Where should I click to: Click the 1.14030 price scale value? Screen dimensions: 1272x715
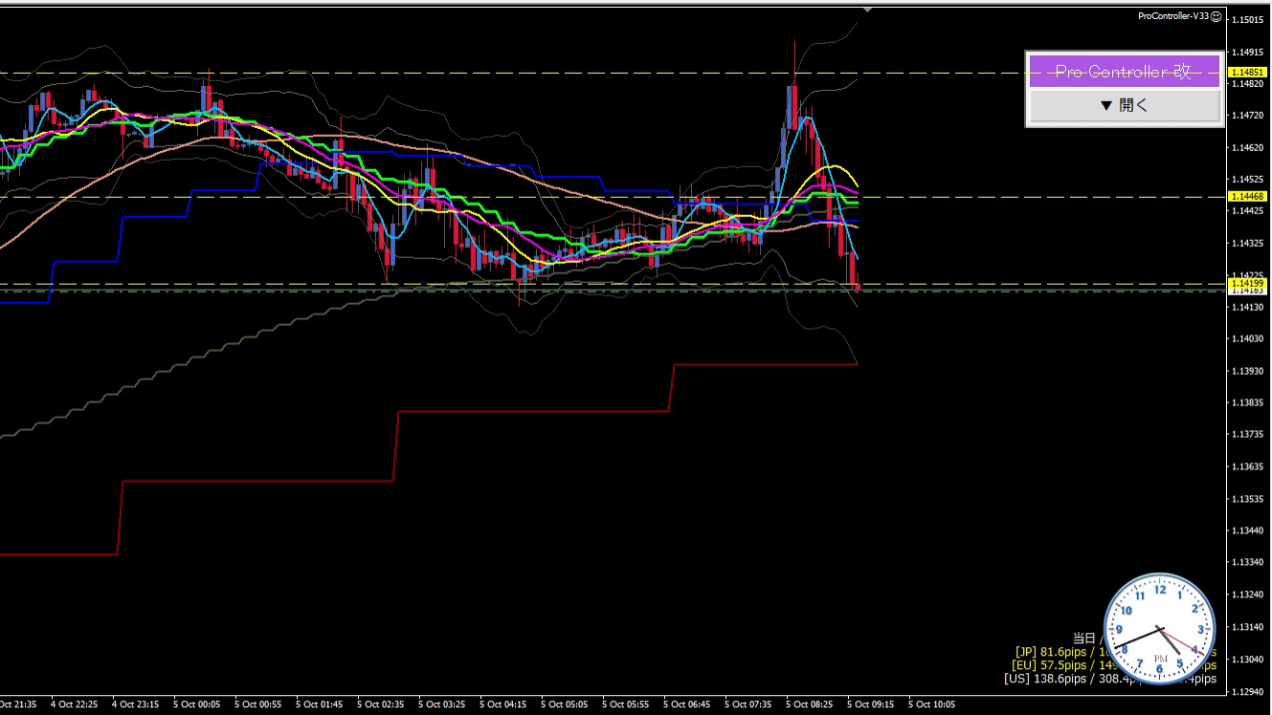(1247, 338)
